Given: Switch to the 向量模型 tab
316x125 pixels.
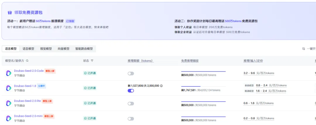Looking at the screenshot, I should tap(63, 49).
